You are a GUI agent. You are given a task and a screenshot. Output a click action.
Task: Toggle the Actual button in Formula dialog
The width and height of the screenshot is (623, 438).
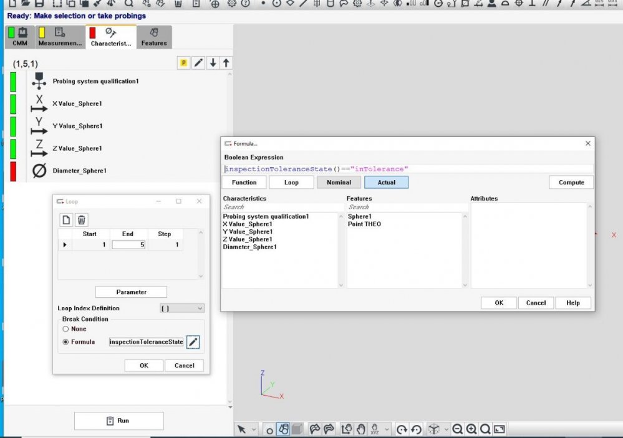[386, 183]
